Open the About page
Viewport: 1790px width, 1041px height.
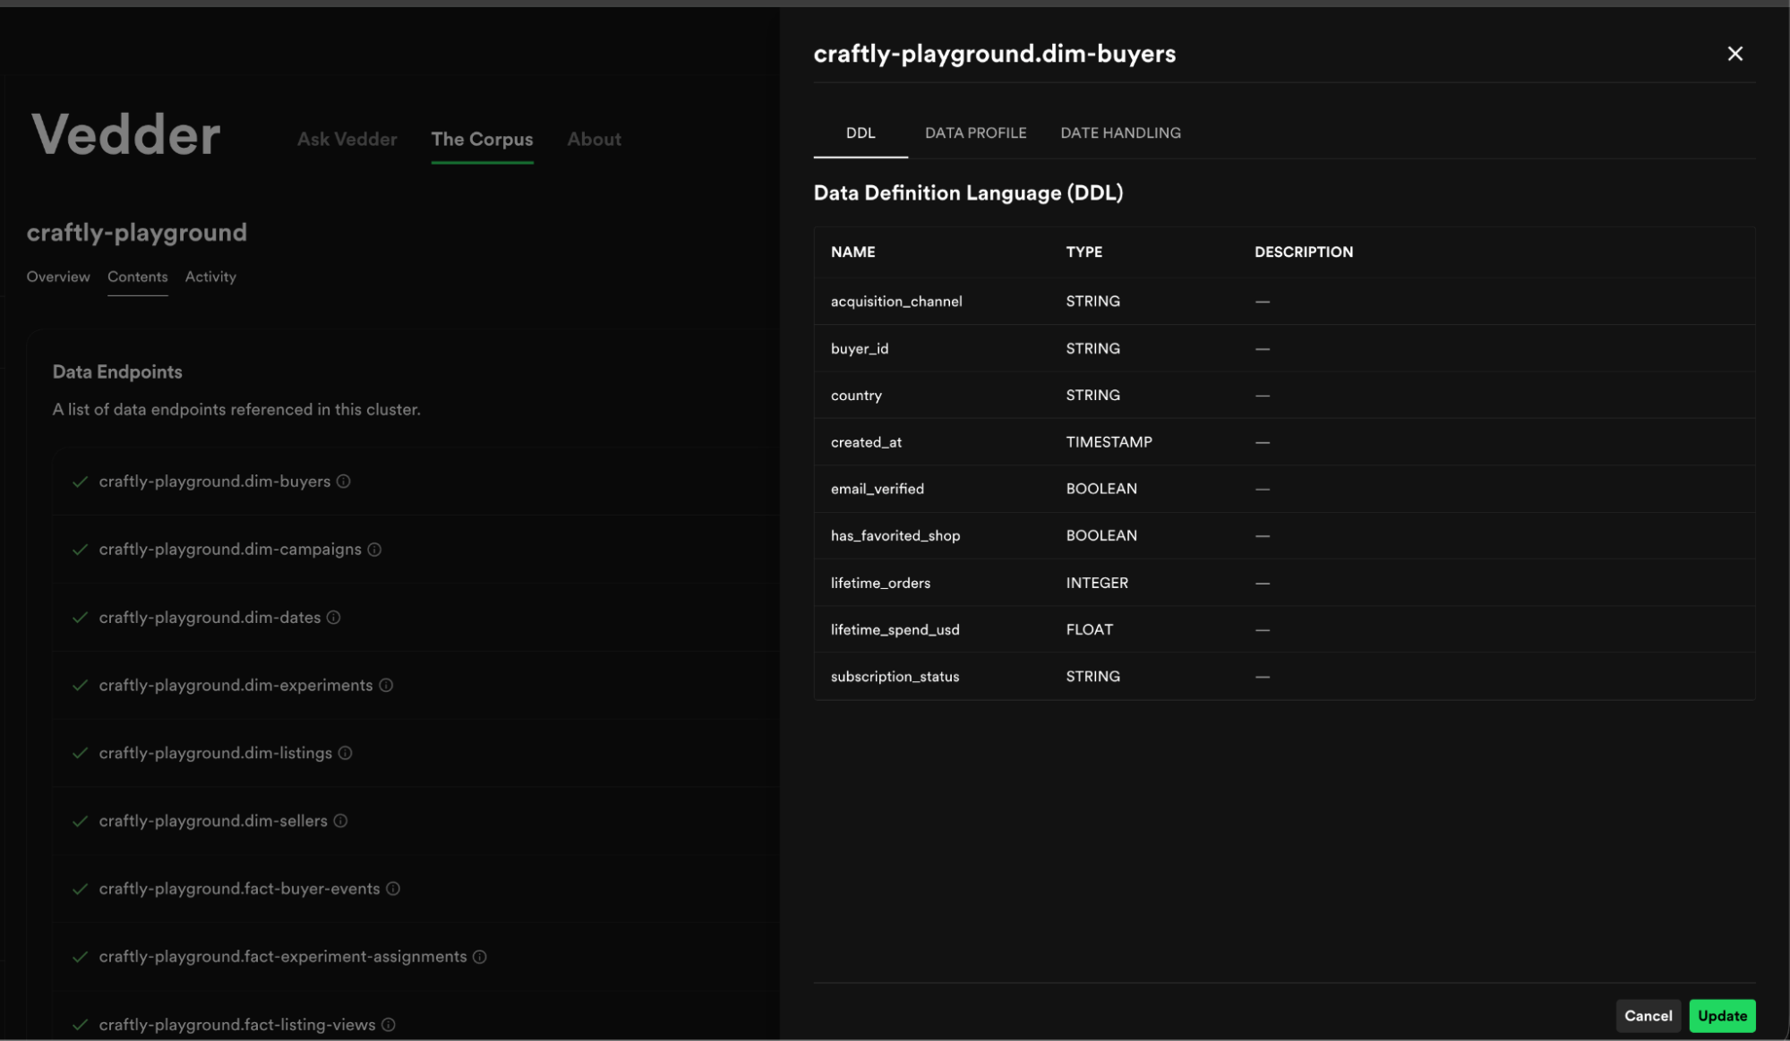pos(594,139)
